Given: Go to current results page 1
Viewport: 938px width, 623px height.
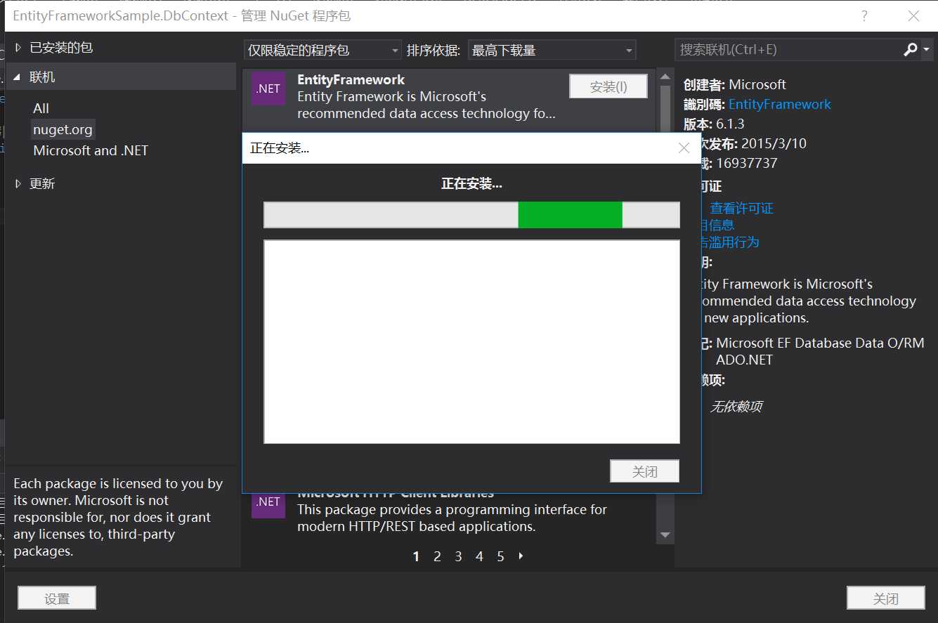Looking at the screenshot, I should coord(416,556).
